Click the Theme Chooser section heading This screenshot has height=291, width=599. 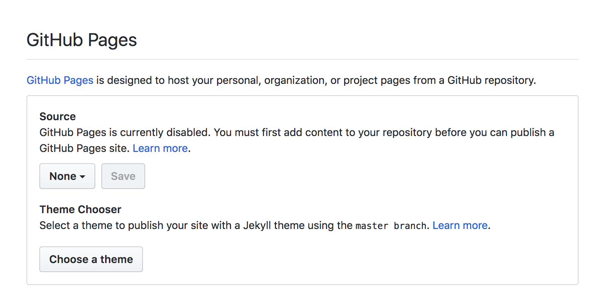click(x=81, y=209)
